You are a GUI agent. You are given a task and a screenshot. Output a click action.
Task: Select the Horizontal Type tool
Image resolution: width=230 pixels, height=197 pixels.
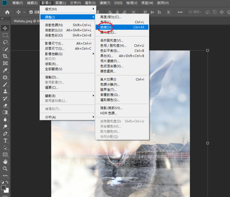5,140
